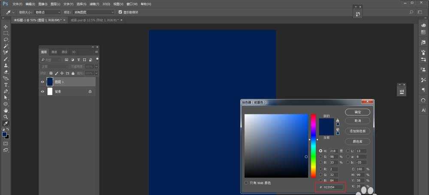
Task: Click 添加到色板 button
Action: click(357, 131)
